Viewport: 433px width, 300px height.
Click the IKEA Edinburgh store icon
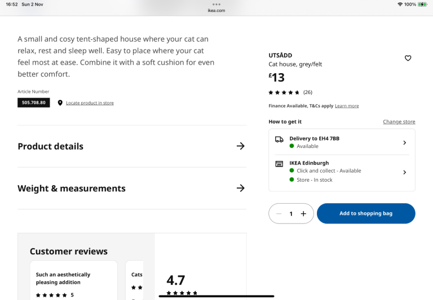click(279, 164)
